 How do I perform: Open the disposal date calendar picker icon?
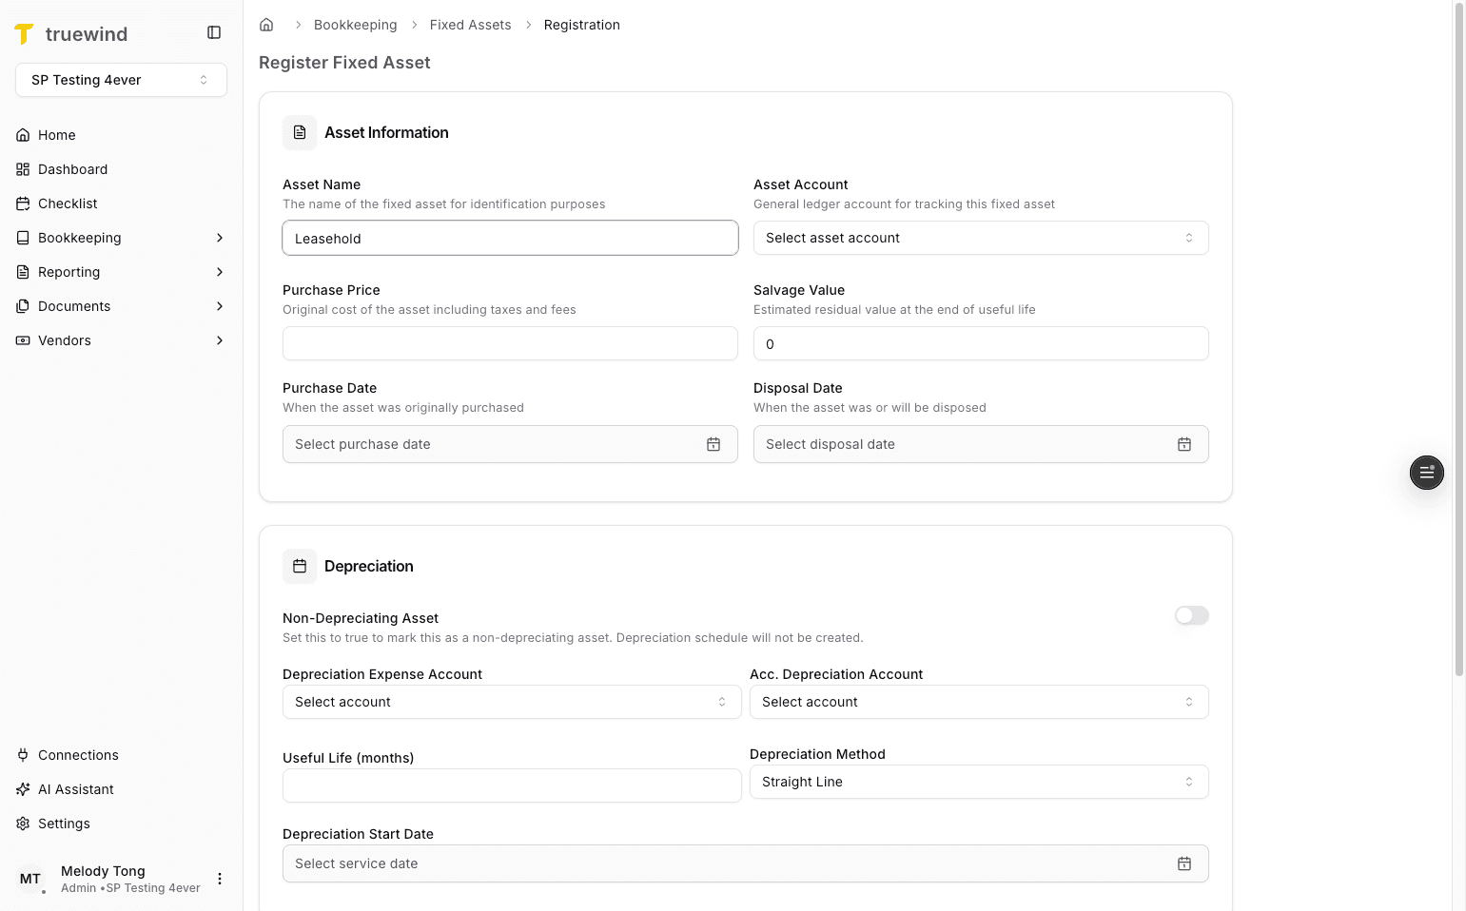[1184, 443]
